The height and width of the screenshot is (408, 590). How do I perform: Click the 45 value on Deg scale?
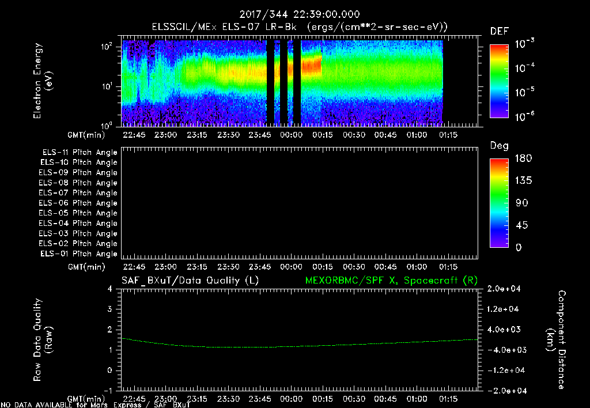[x=522, y=225]
